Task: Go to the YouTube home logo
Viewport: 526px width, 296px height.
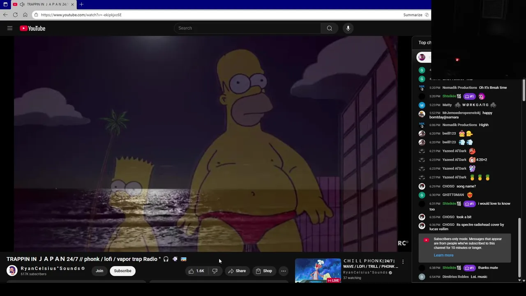Action: [x=32, y=28]
